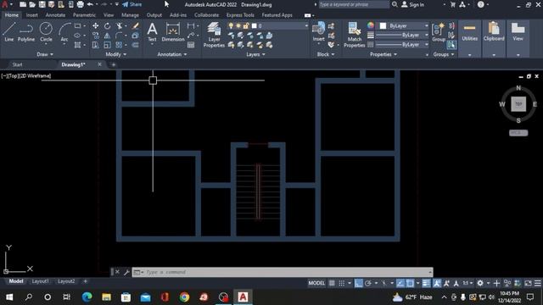Expand the Groups panel
543x305 pixels.
point(444,54)
